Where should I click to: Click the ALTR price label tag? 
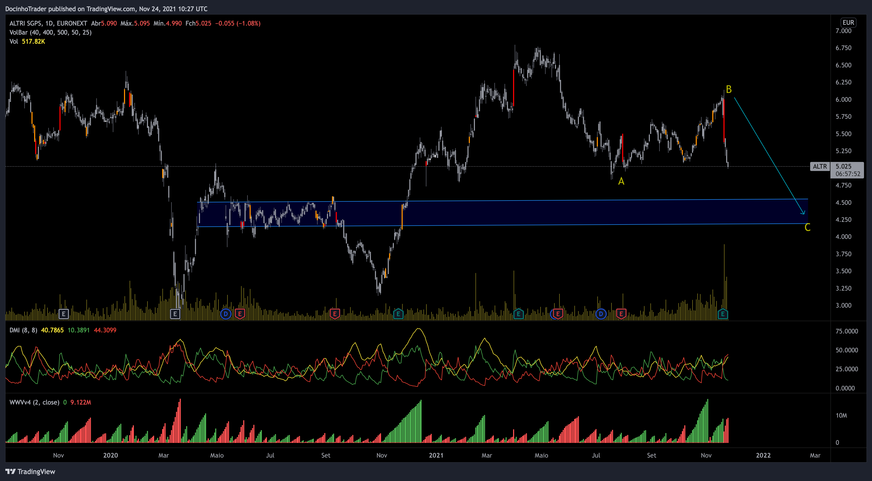click(819, 166)
